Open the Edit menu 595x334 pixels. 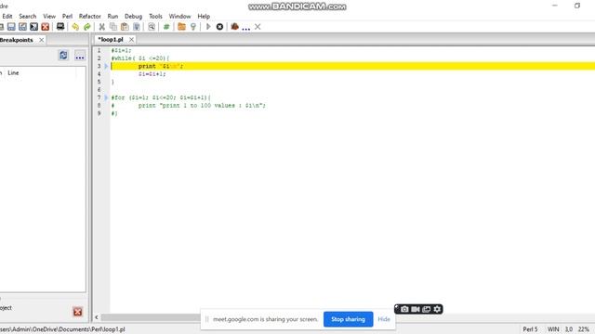pyautogui.click(x=7, y=17)
